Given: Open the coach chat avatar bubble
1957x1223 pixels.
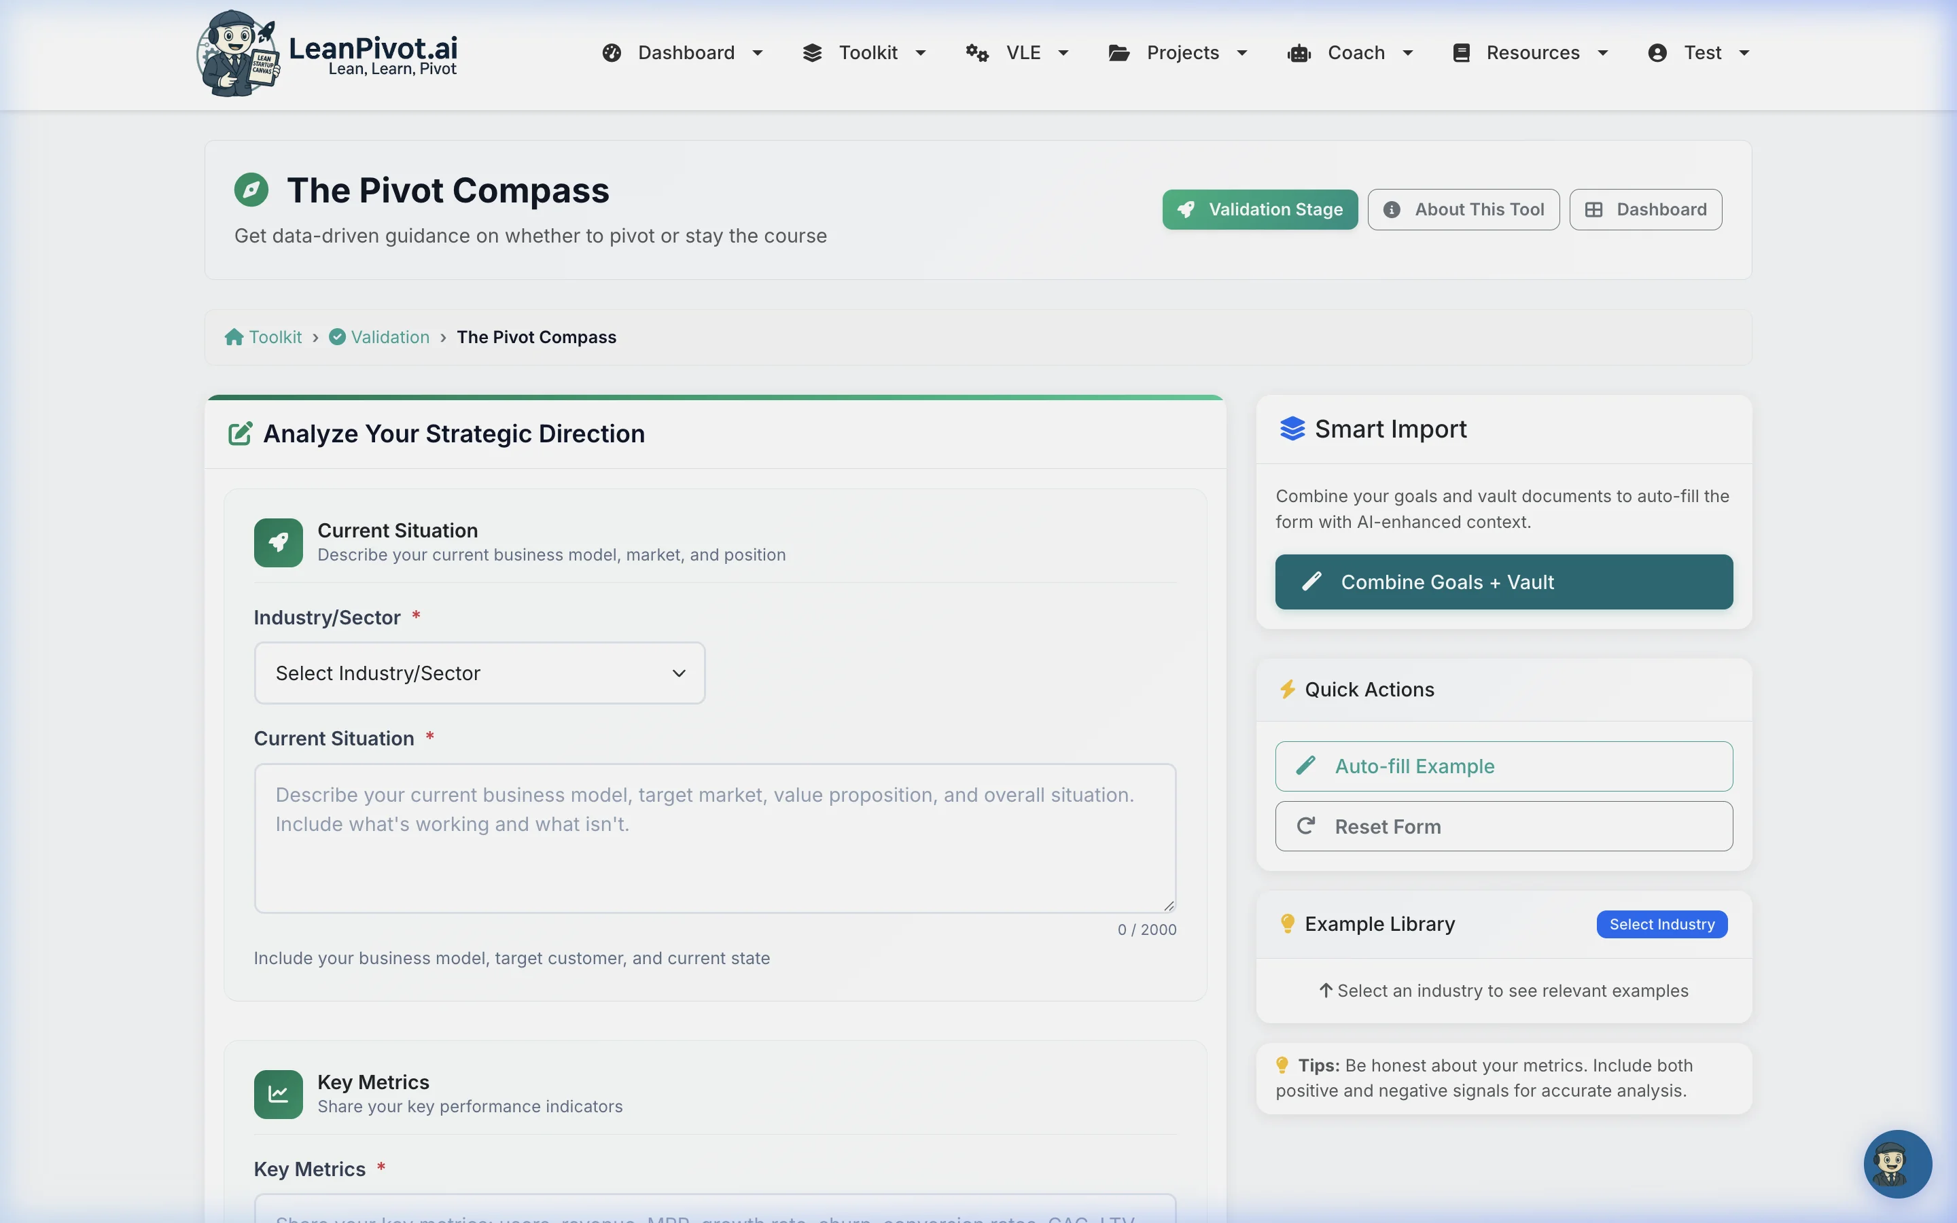Looking at the screenshot, I should (1897, 1163).
